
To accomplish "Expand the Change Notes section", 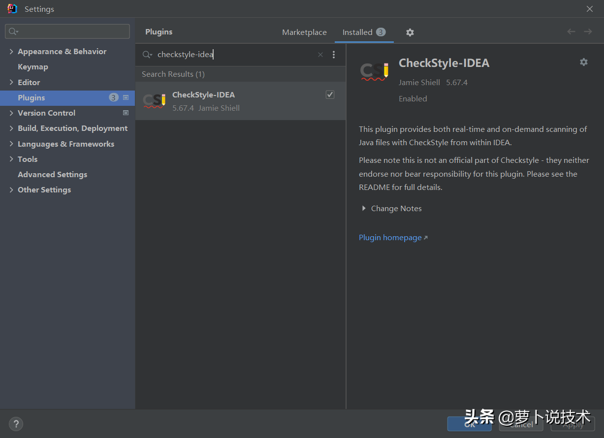I will click(364, 209).
